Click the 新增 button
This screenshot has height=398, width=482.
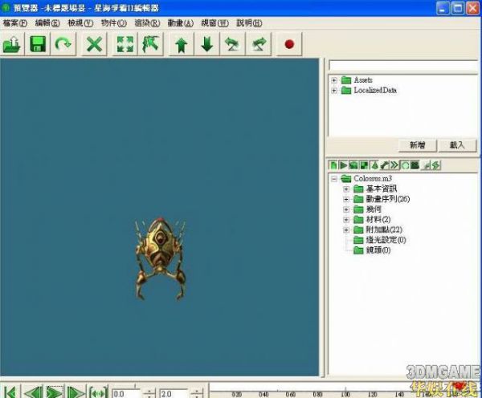pyautogui.click(x=418, y=145)
